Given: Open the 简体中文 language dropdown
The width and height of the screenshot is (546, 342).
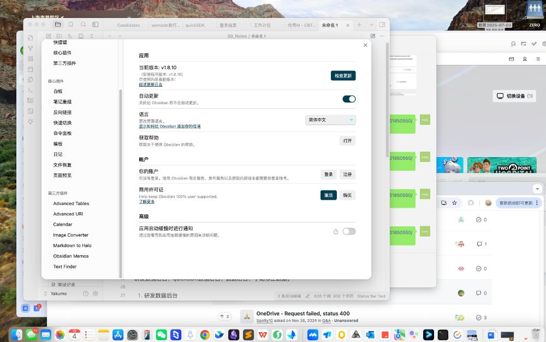Looking at the screenshot, I should click(330, 119).
